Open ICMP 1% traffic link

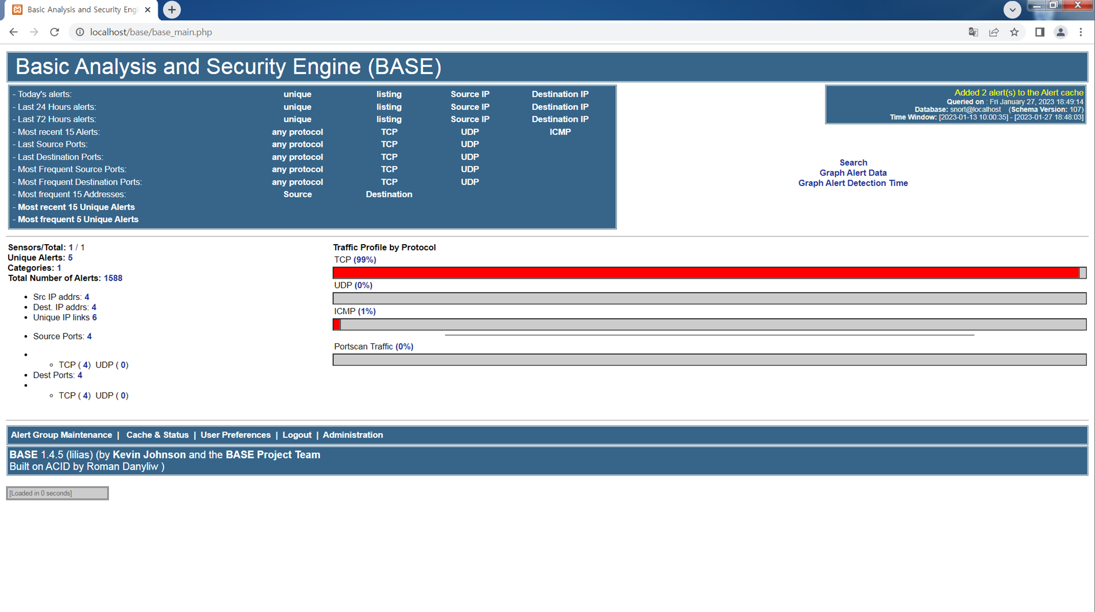367,311
